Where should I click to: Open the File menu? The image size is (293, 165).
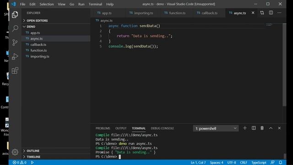click(x=22, y=4)
